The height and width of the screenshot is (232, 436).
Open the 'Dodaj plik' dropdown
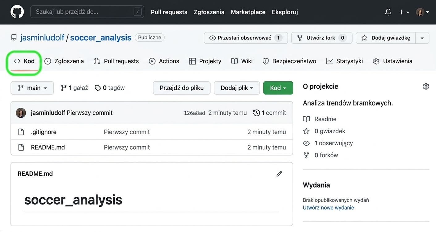coord(237,88)
